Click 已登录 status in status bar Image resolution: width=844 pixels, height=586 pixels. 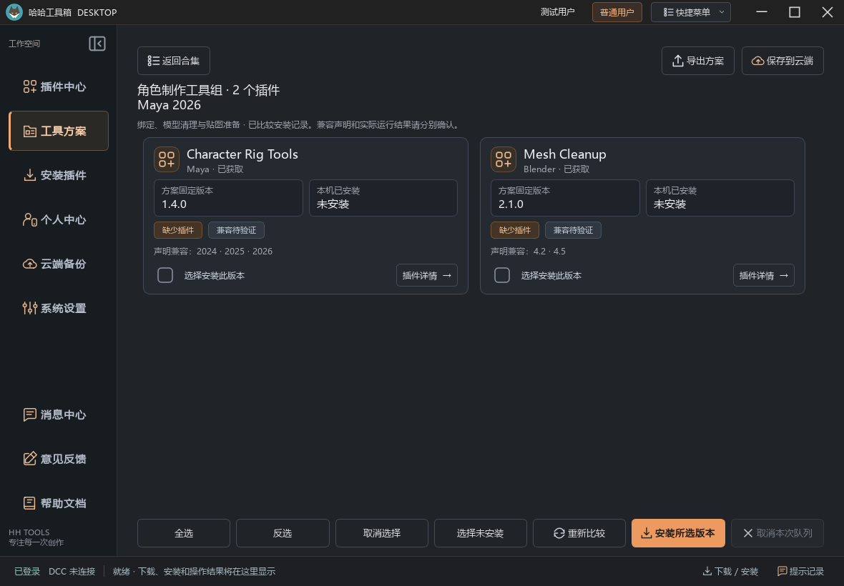point(27,572)
